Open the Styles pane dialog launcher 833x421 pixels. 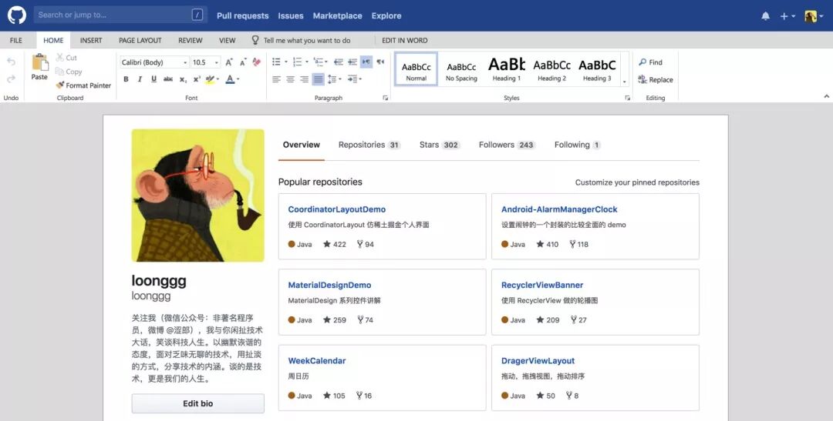pyautogui.click(x=627, y=98)
